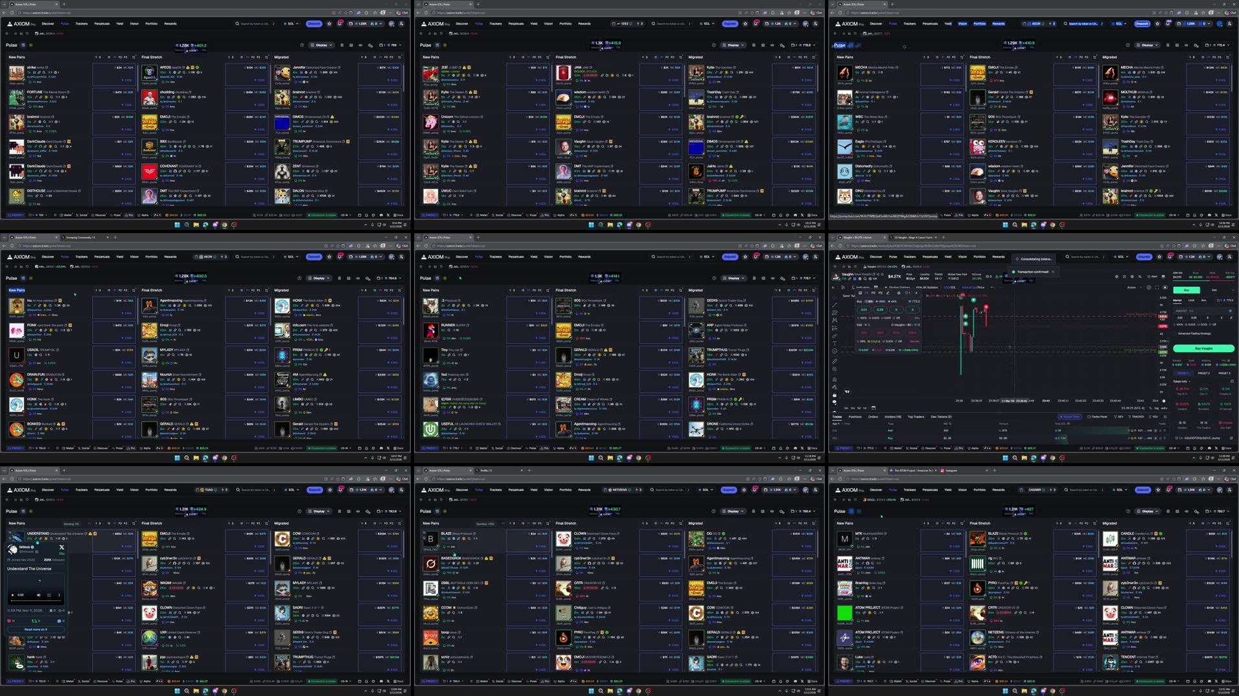This screenshot has width=1239, height=696.
Task: Open the PnL tracker in the status bar
Action: (960, 448)
